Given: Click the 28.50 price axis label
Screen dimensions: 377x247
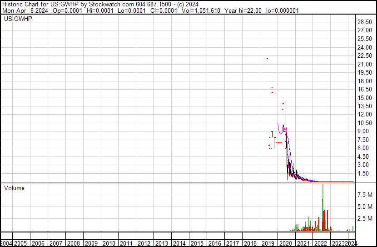Looking at the screenshot, I should coord(365,22).
